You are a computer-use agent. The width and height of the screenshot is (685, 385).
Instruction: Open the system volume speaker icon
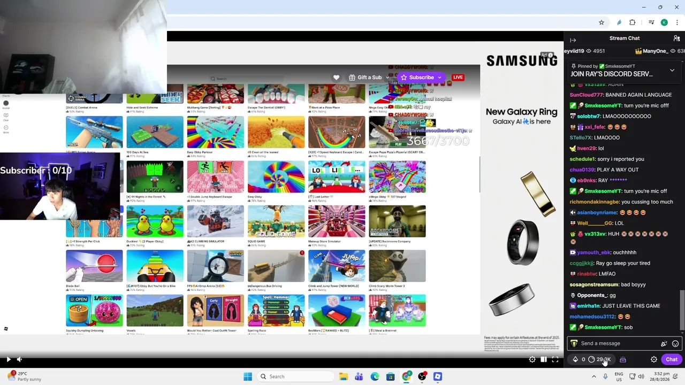coord(641,376)
